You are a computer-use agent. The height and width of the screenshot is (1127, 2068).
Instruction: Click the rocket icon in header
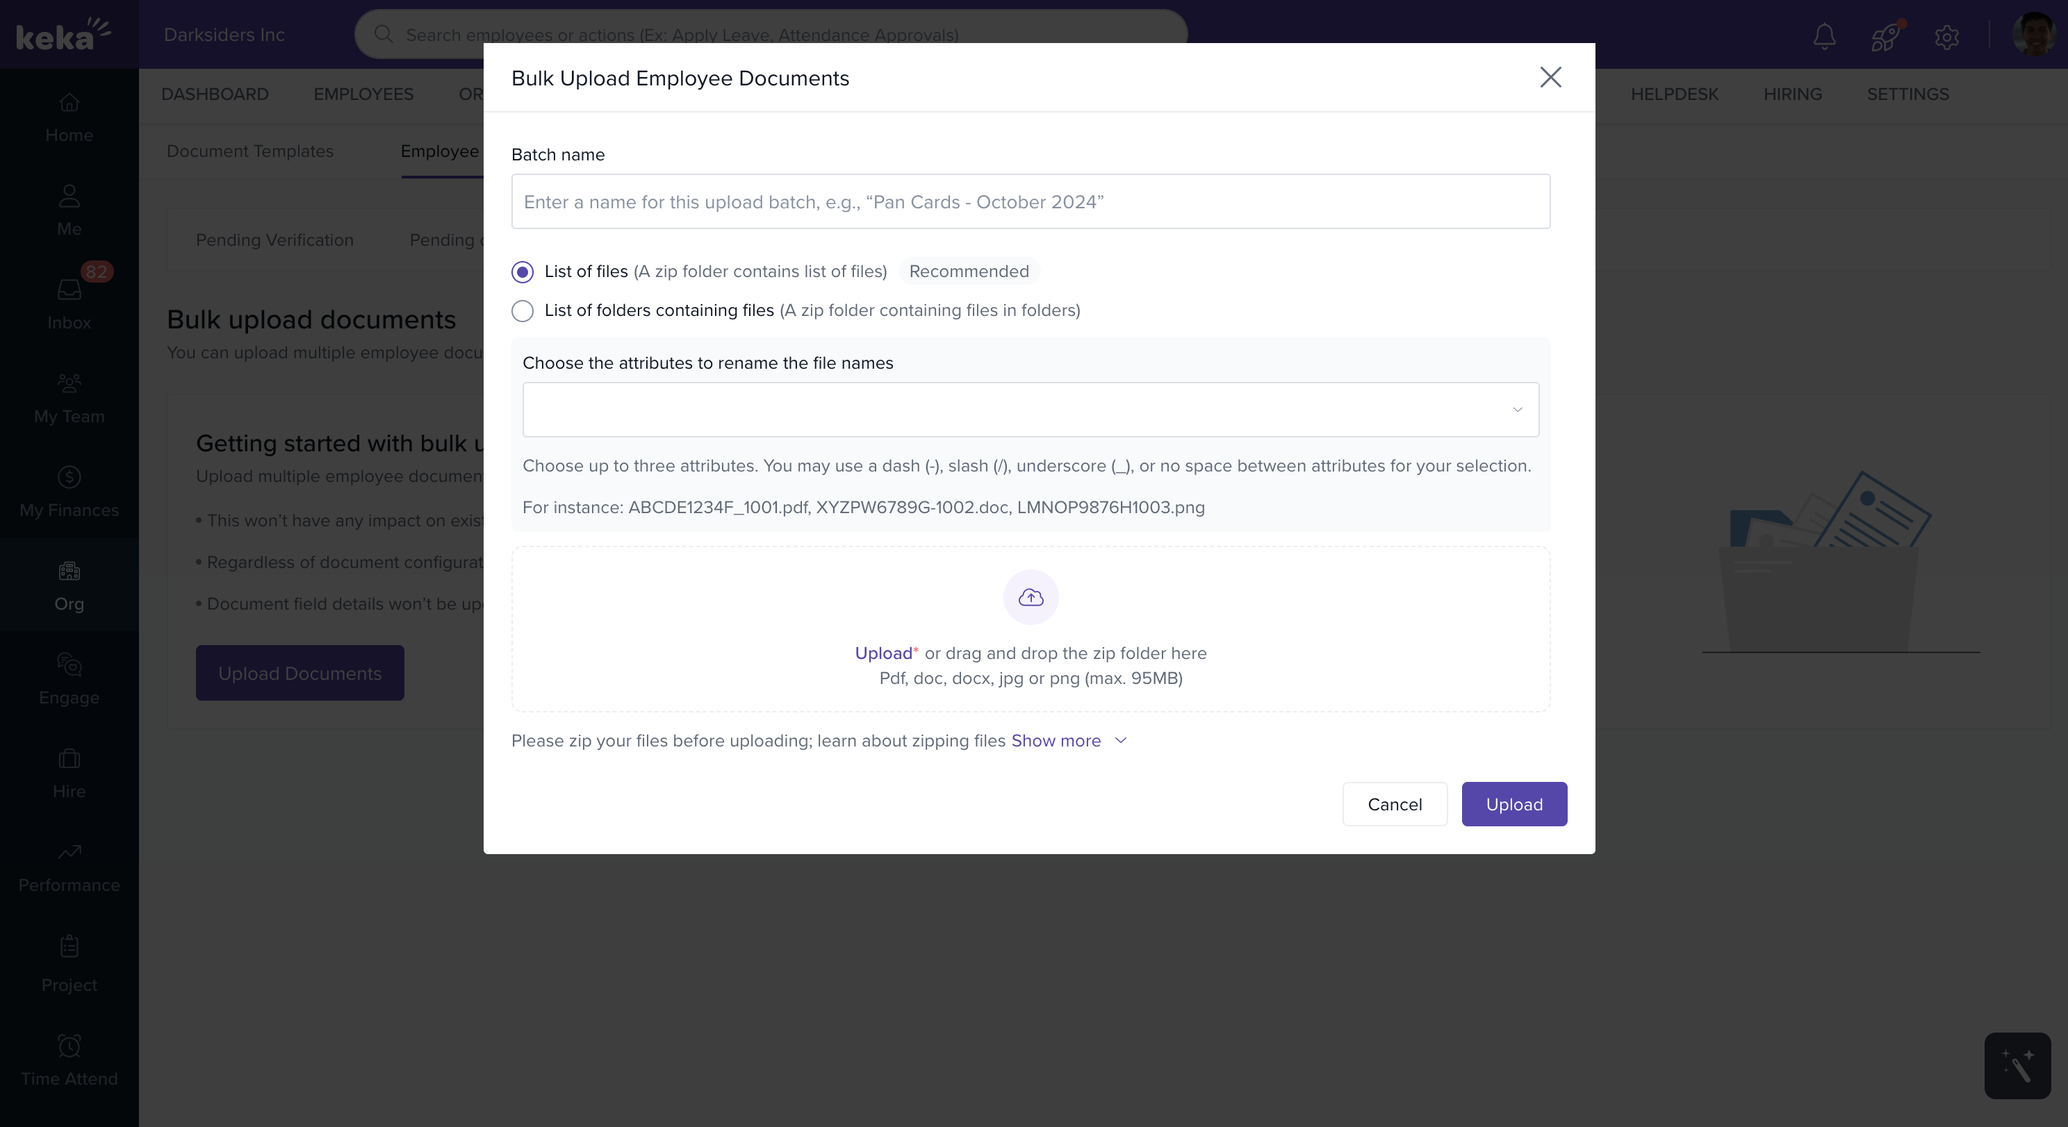(x=1884, y=36)
